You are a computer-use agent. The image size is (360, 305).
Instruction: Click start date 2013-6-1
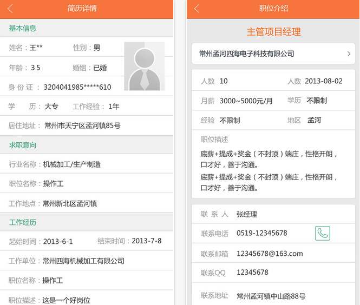tap(58, 242)
